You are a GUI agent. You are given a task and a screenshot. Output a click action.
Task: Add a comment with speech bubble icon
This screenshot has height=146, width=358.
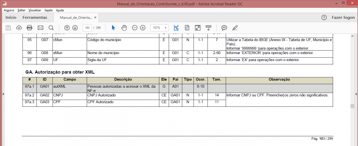coord(224,28)
